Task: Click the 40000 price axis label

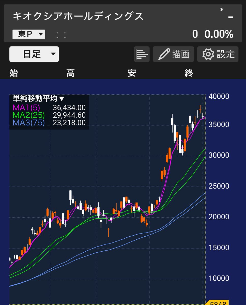Action: point(219,97)
